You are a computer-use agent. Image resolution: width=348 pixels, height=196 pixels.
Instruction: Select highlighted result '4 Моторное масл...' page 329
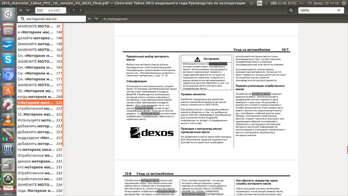pyautogui.click(x=40, y=103)
